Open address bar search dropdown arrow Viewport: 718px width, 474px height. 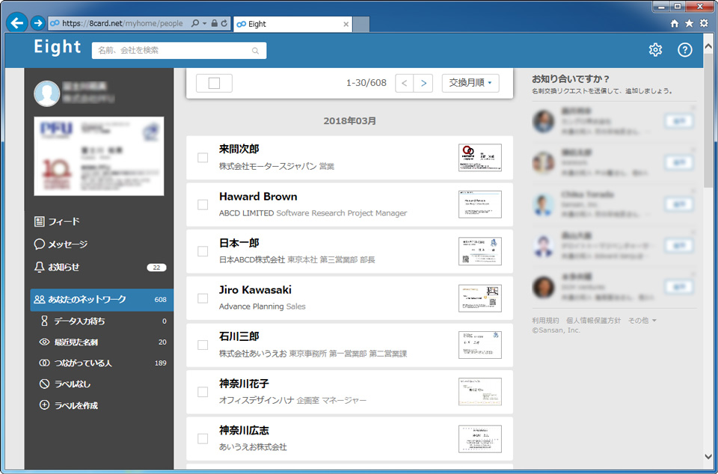(204, 23)
